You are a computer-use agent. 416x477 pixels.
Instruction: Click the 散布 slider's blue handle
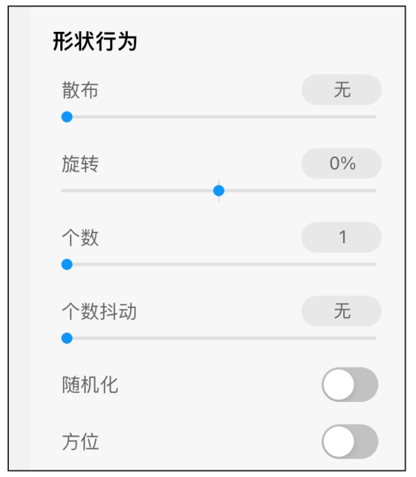[67, 117]
